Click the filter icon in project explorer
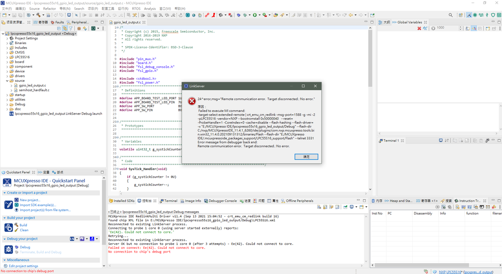The image size is (502, 274). pyautogui.click(x=70, y=28)
